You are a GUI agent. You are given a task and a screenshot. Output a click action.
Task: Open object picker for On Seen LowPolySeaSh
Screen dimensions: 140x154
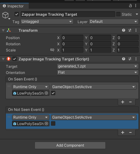[46, 93]
